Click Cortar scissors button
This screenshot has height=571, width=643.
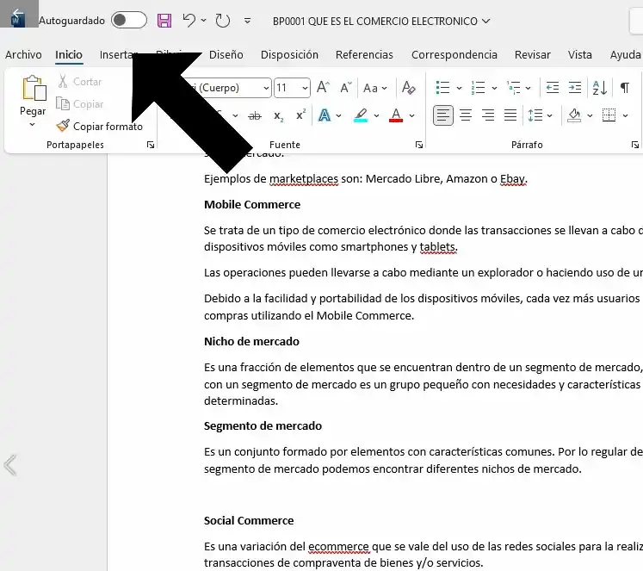pos(80,81)
